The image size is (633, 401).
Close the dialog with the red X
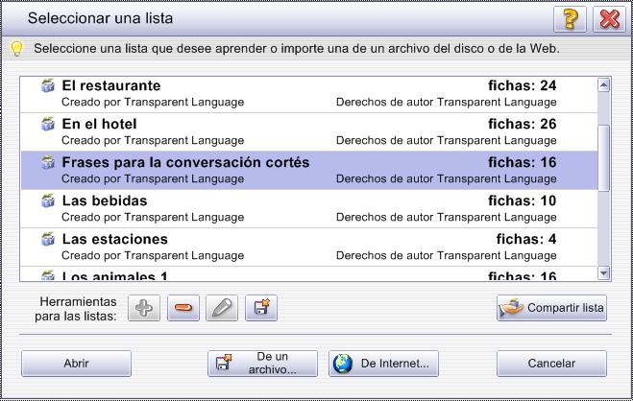click(x=609, y=18)
